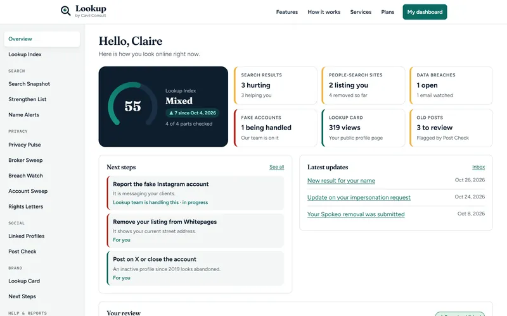Click '4 of 4 parts checked' text
This screenshot has width=507, height=316.
[x=189, y=124]
